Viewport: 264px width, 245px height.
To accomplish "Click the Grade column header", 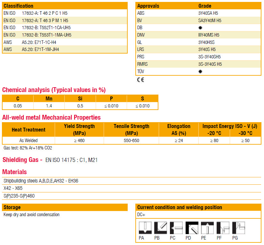I will pos(205,6).
